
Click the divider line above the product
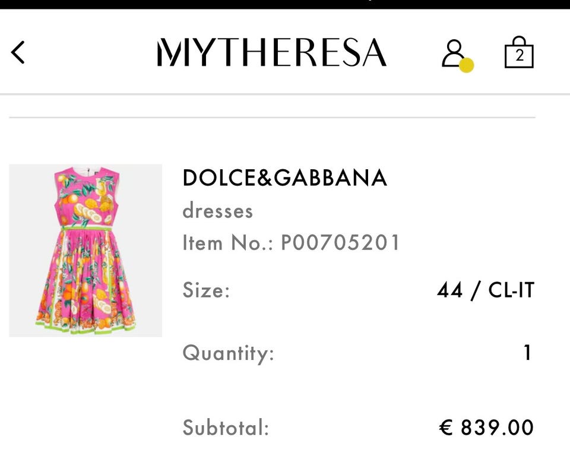tap(272, 118)
